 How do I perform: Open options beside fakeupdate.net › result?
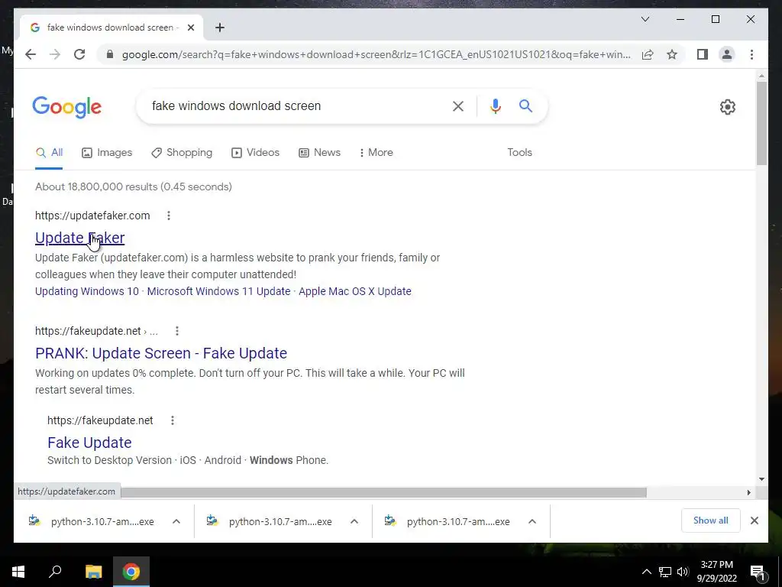pyautogui.click(x=177, y=331)
